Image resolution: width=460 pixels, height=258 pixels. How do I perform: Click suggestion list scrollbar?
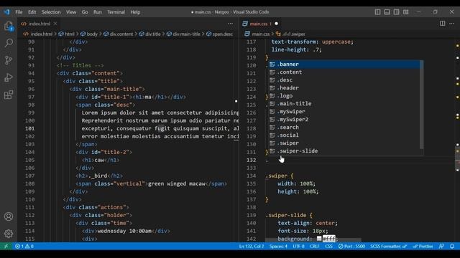tap(422, 105)
